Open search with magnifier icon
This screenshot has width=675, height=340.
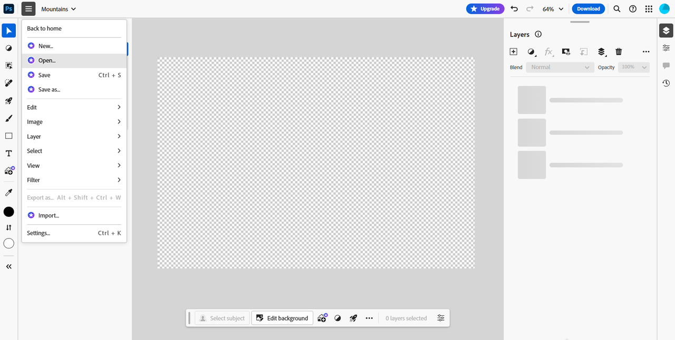[617, 9]
